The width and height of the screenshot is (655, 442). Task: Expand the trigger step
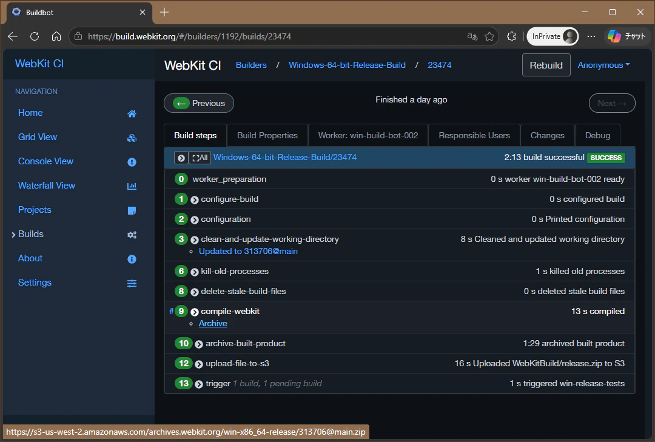(200, 384)
